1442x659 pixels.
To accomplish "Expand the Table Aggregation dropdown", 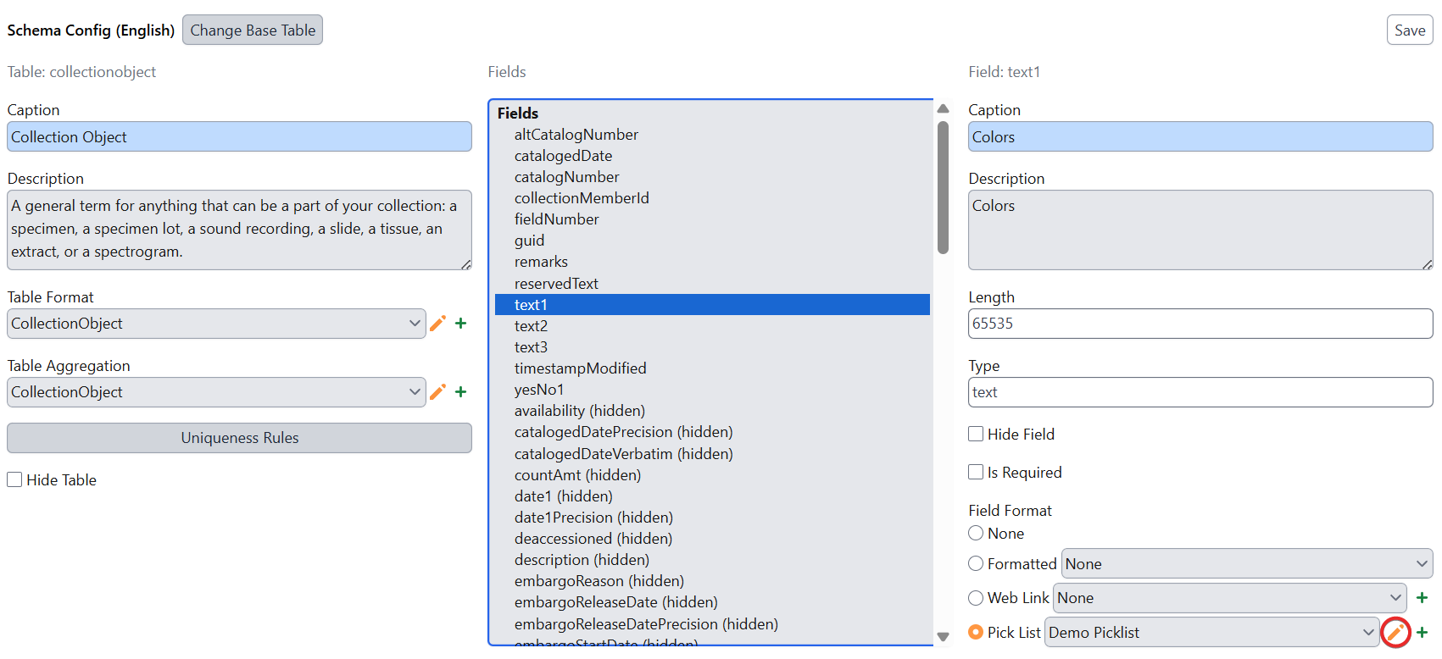I will pos(216,392).
